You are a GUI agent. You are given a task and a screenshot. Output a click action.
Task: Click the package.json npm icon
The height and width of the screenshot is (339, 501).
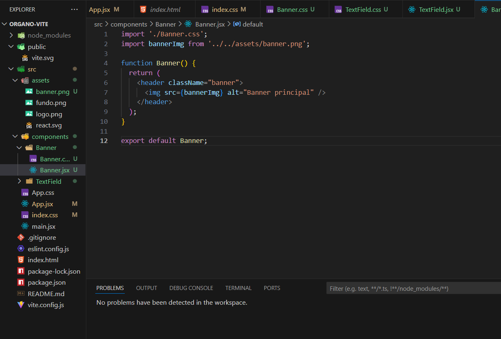pos(21,282)
